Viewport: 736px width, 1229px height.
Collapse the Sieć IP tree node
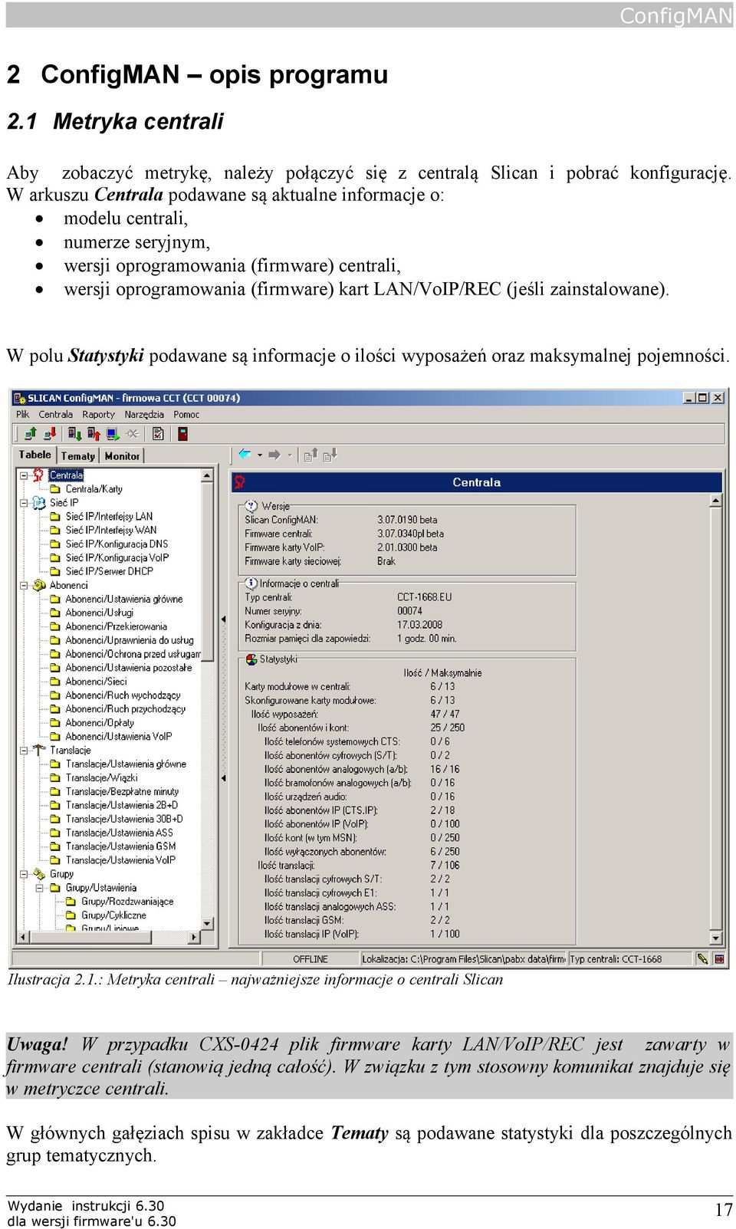coord(24,503)
